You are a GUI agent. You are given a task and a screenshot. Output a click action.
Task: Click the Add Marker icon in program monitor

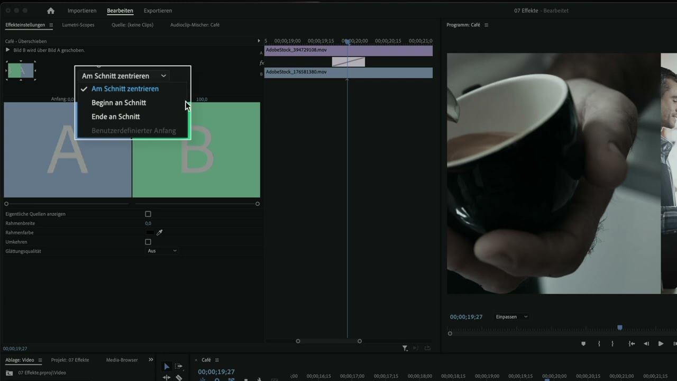[583, 343]
